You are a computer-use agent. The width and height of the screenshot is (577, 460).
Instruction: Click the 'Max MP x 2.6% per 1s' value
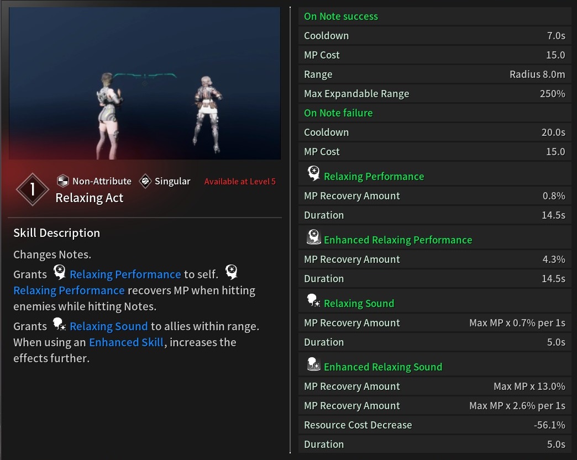click(517, 406)
